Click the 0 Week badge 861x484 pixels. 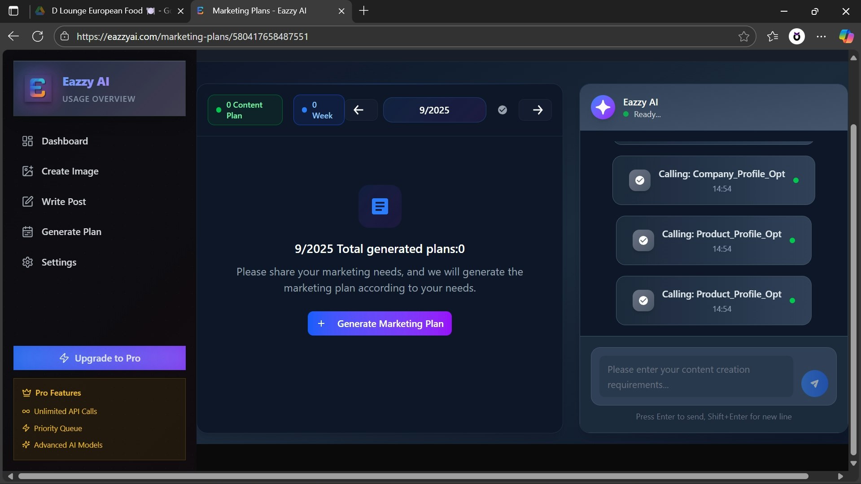[319, 110]
